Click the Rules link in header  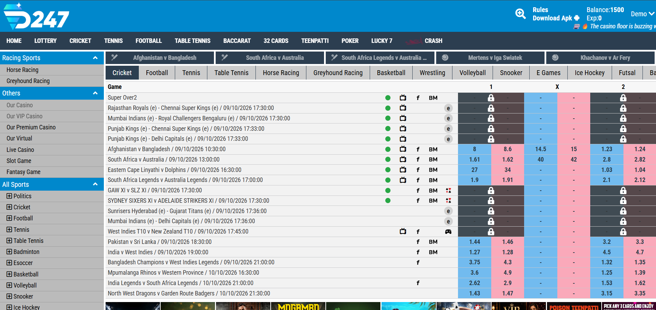coord(540,10)
